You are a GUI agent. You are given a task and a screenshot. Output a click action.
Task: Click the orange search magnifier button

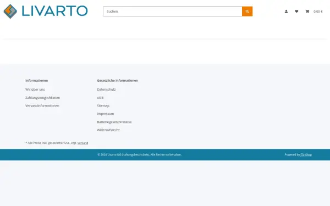point(247,12)
